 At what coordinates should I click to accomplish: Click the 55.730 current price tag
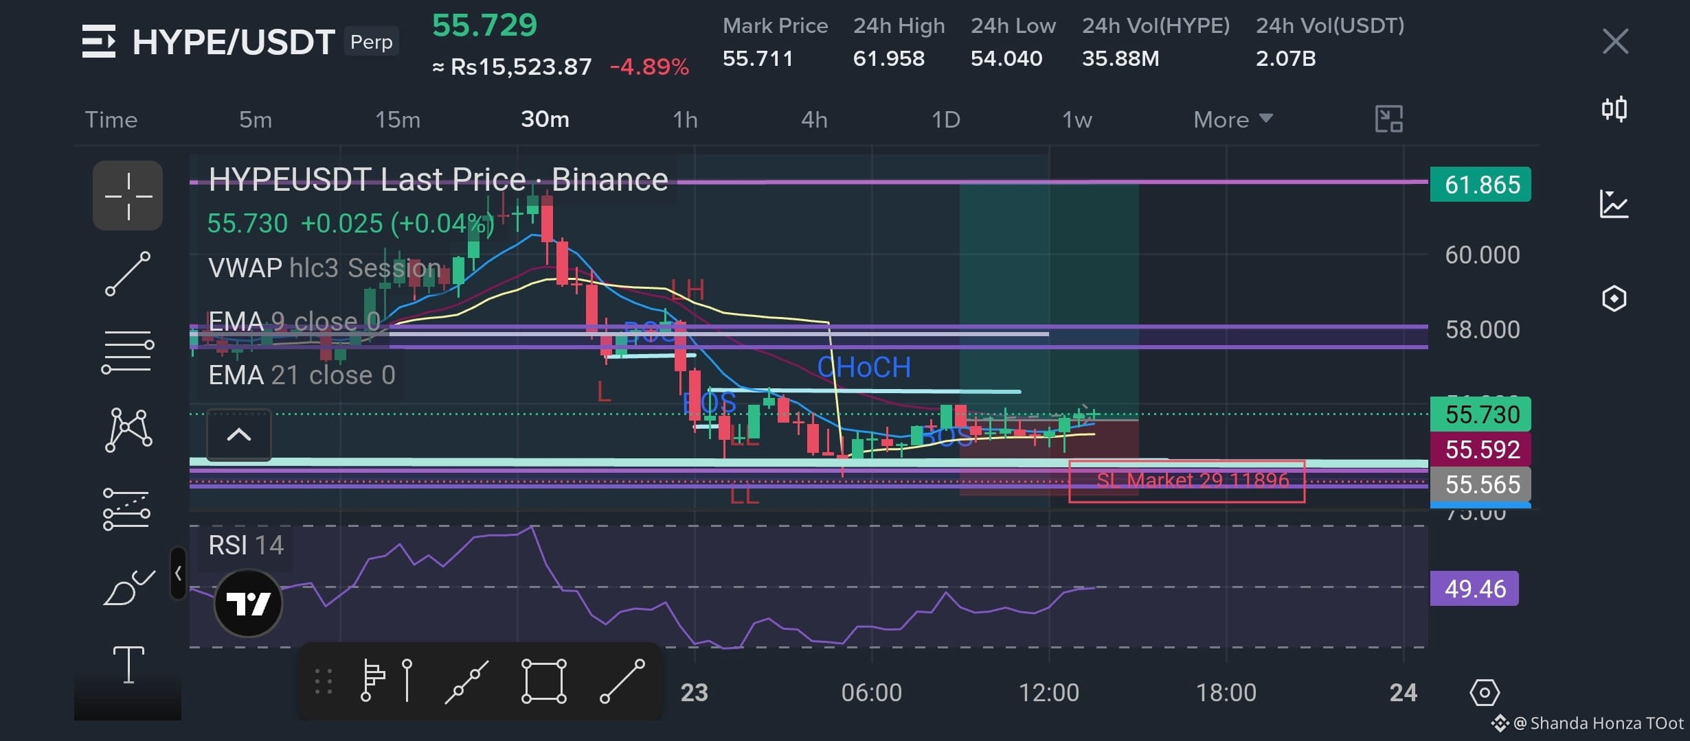tap(1480, 414)
